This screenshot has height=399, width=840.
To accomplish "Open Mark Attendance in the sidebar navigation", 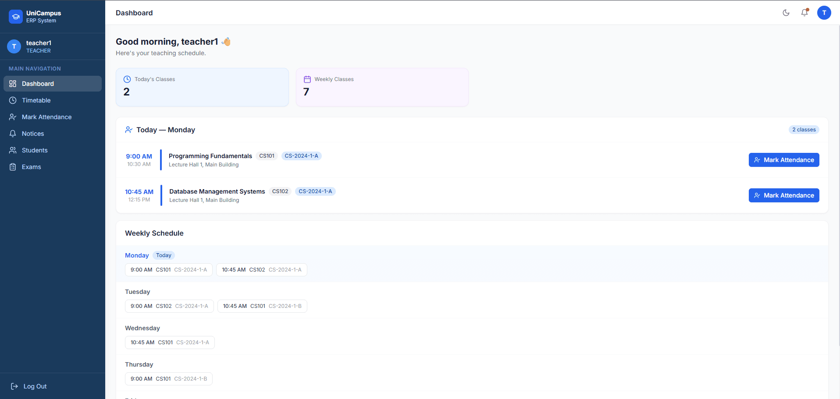I will [53, 117].
